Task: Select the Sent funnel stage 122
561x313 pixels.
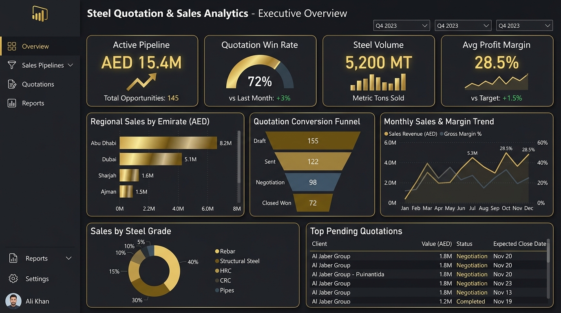Action: [313, 162]
